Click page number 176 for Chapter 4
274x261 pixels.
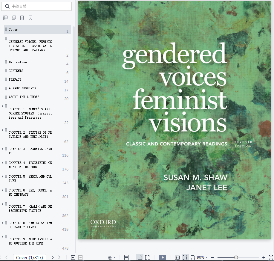click(x=65, y=169)
